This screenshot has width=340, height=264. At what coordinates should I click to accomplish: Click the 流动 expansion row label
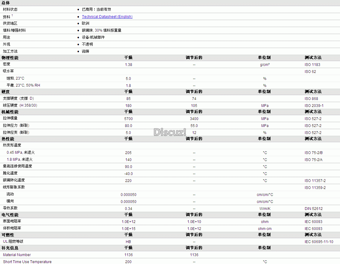[x=10, y=194]
